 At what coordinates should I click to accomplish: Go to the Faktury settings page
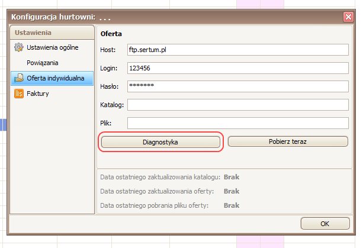coord(37,93)
